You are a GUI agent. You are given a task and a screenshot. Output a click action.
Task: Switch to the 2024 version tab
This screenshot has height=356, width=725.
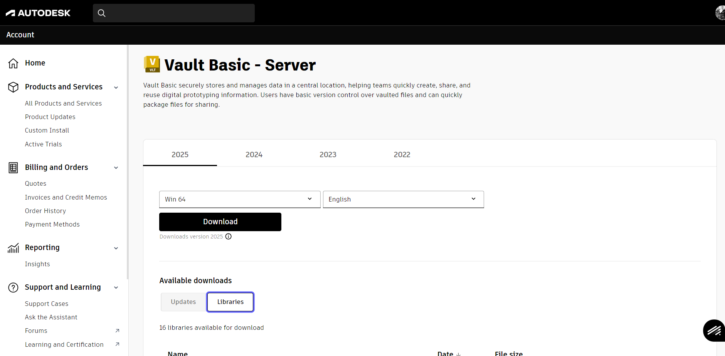254,154
